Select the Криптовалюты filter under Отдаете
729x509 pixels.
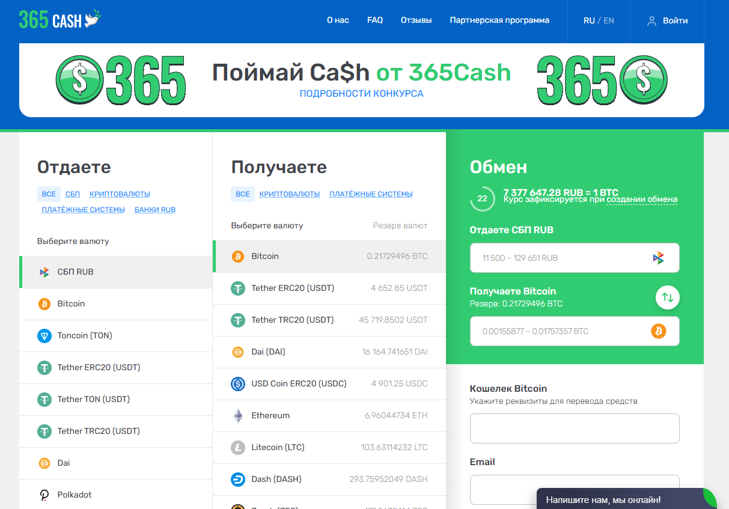(x=120, y=194)
